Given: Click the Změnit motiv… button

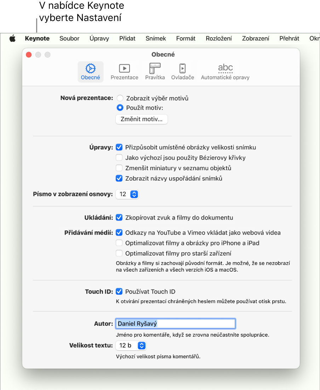Looking at the screenshot, I should [142, 119].
